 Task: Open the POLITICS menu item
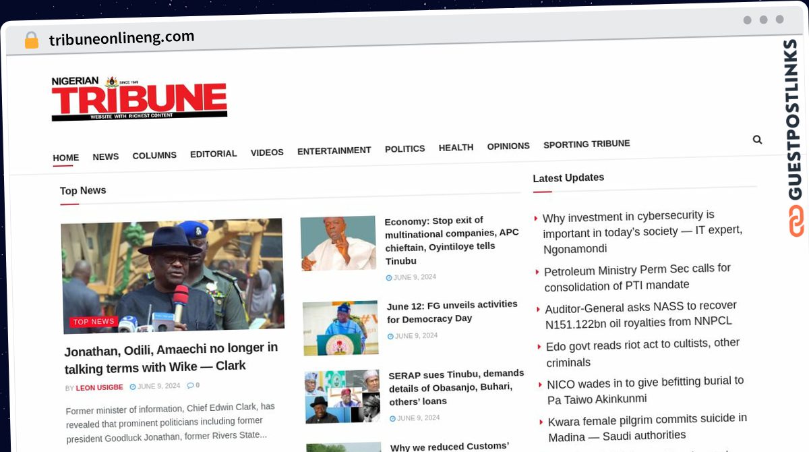405,148
